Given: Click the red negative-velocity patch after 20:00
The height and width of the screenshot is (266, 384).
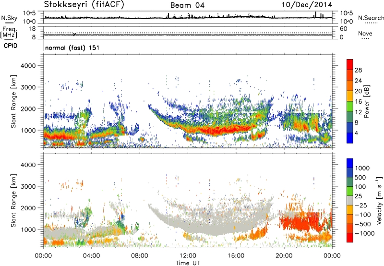Looking at the screenshot, I should tap(300, 222).
